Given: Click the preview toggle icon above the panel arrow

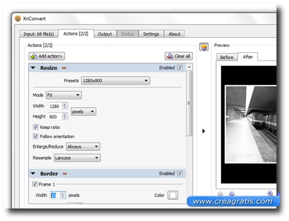Looking at the screenshot, I should [x=204, y=47].
